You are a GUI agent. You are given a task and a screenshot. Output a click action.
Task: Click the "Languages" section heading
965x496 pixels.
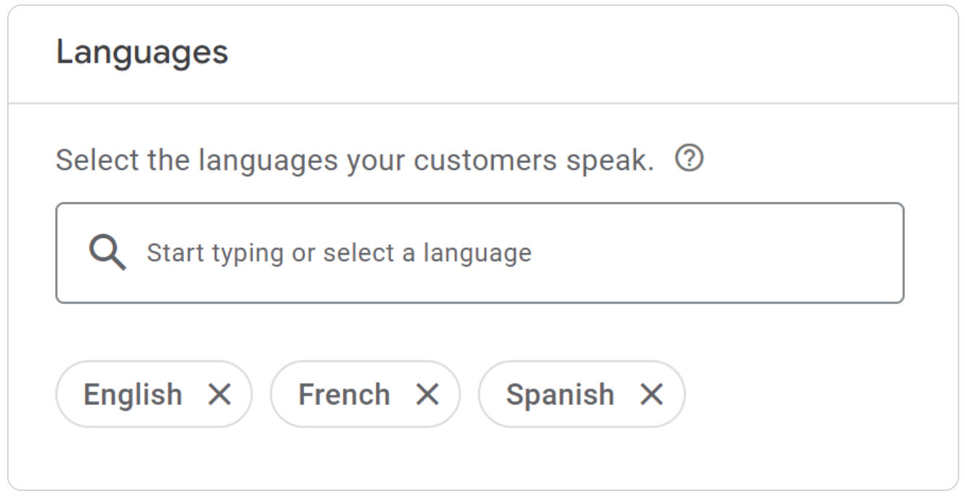click(x=142, y=53)
